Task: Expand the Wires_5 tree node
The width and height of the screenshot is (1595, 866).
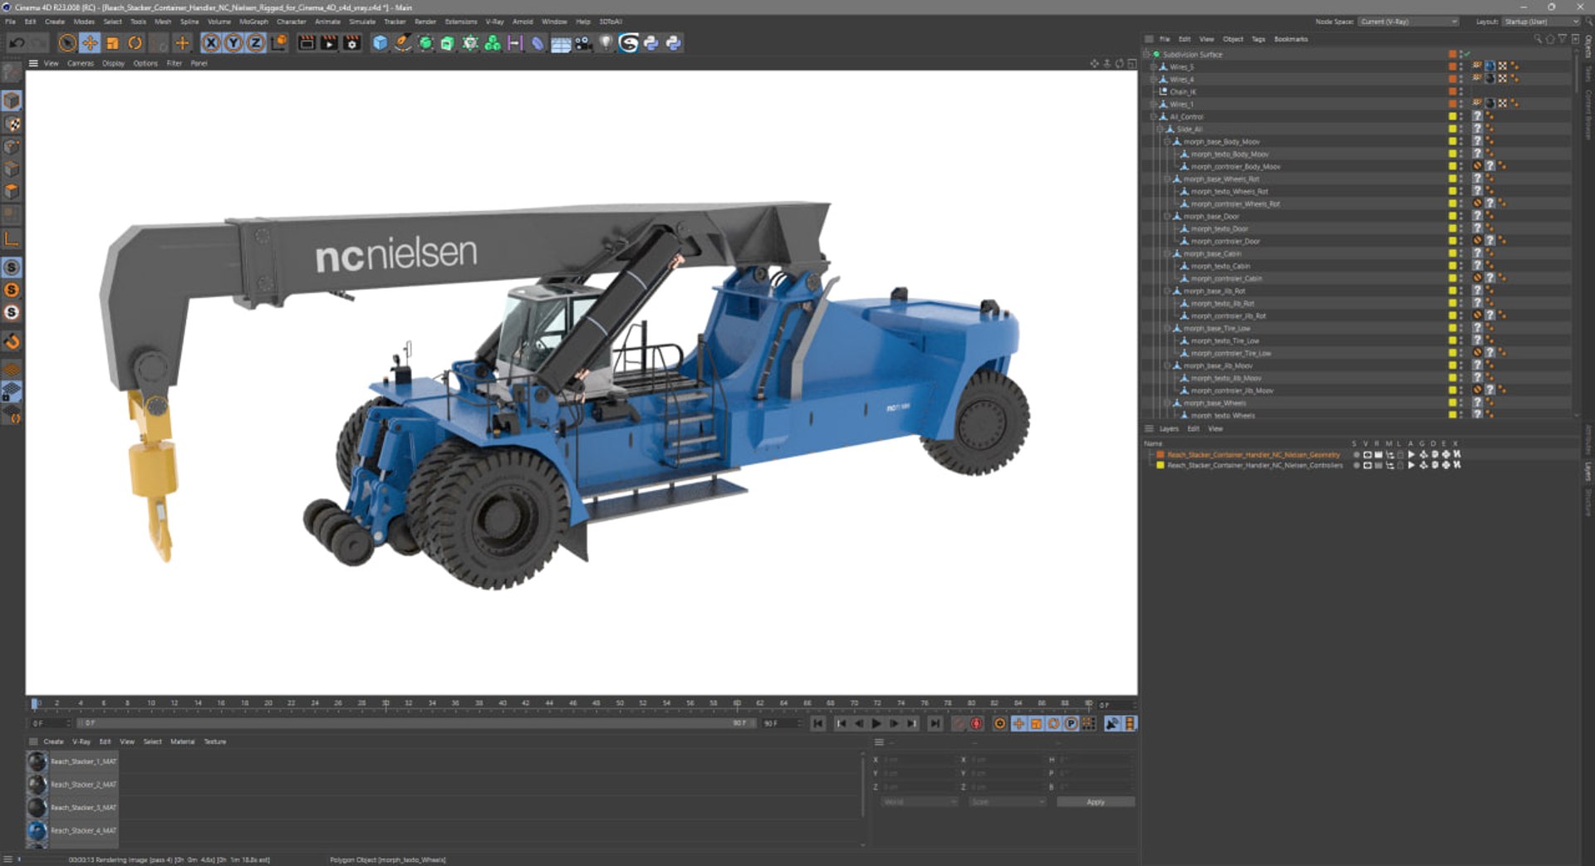Action: coord(1154,66)
